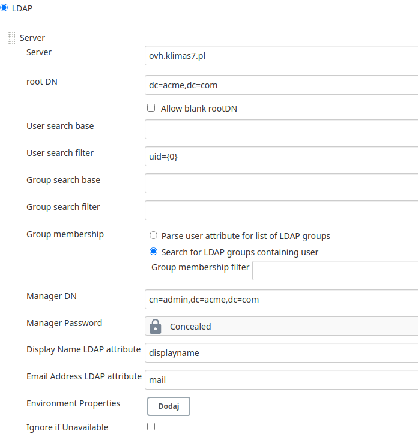Click the Group membership label
Viewport: 418px width, 440px height.
(x=65, y=234)
